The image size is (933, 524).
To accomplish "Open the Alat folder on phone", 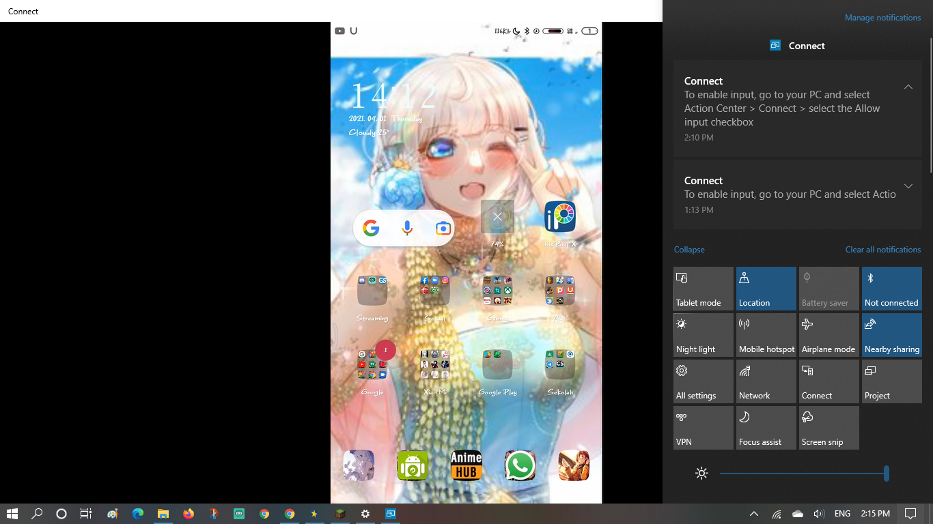I will pos(560,291).
